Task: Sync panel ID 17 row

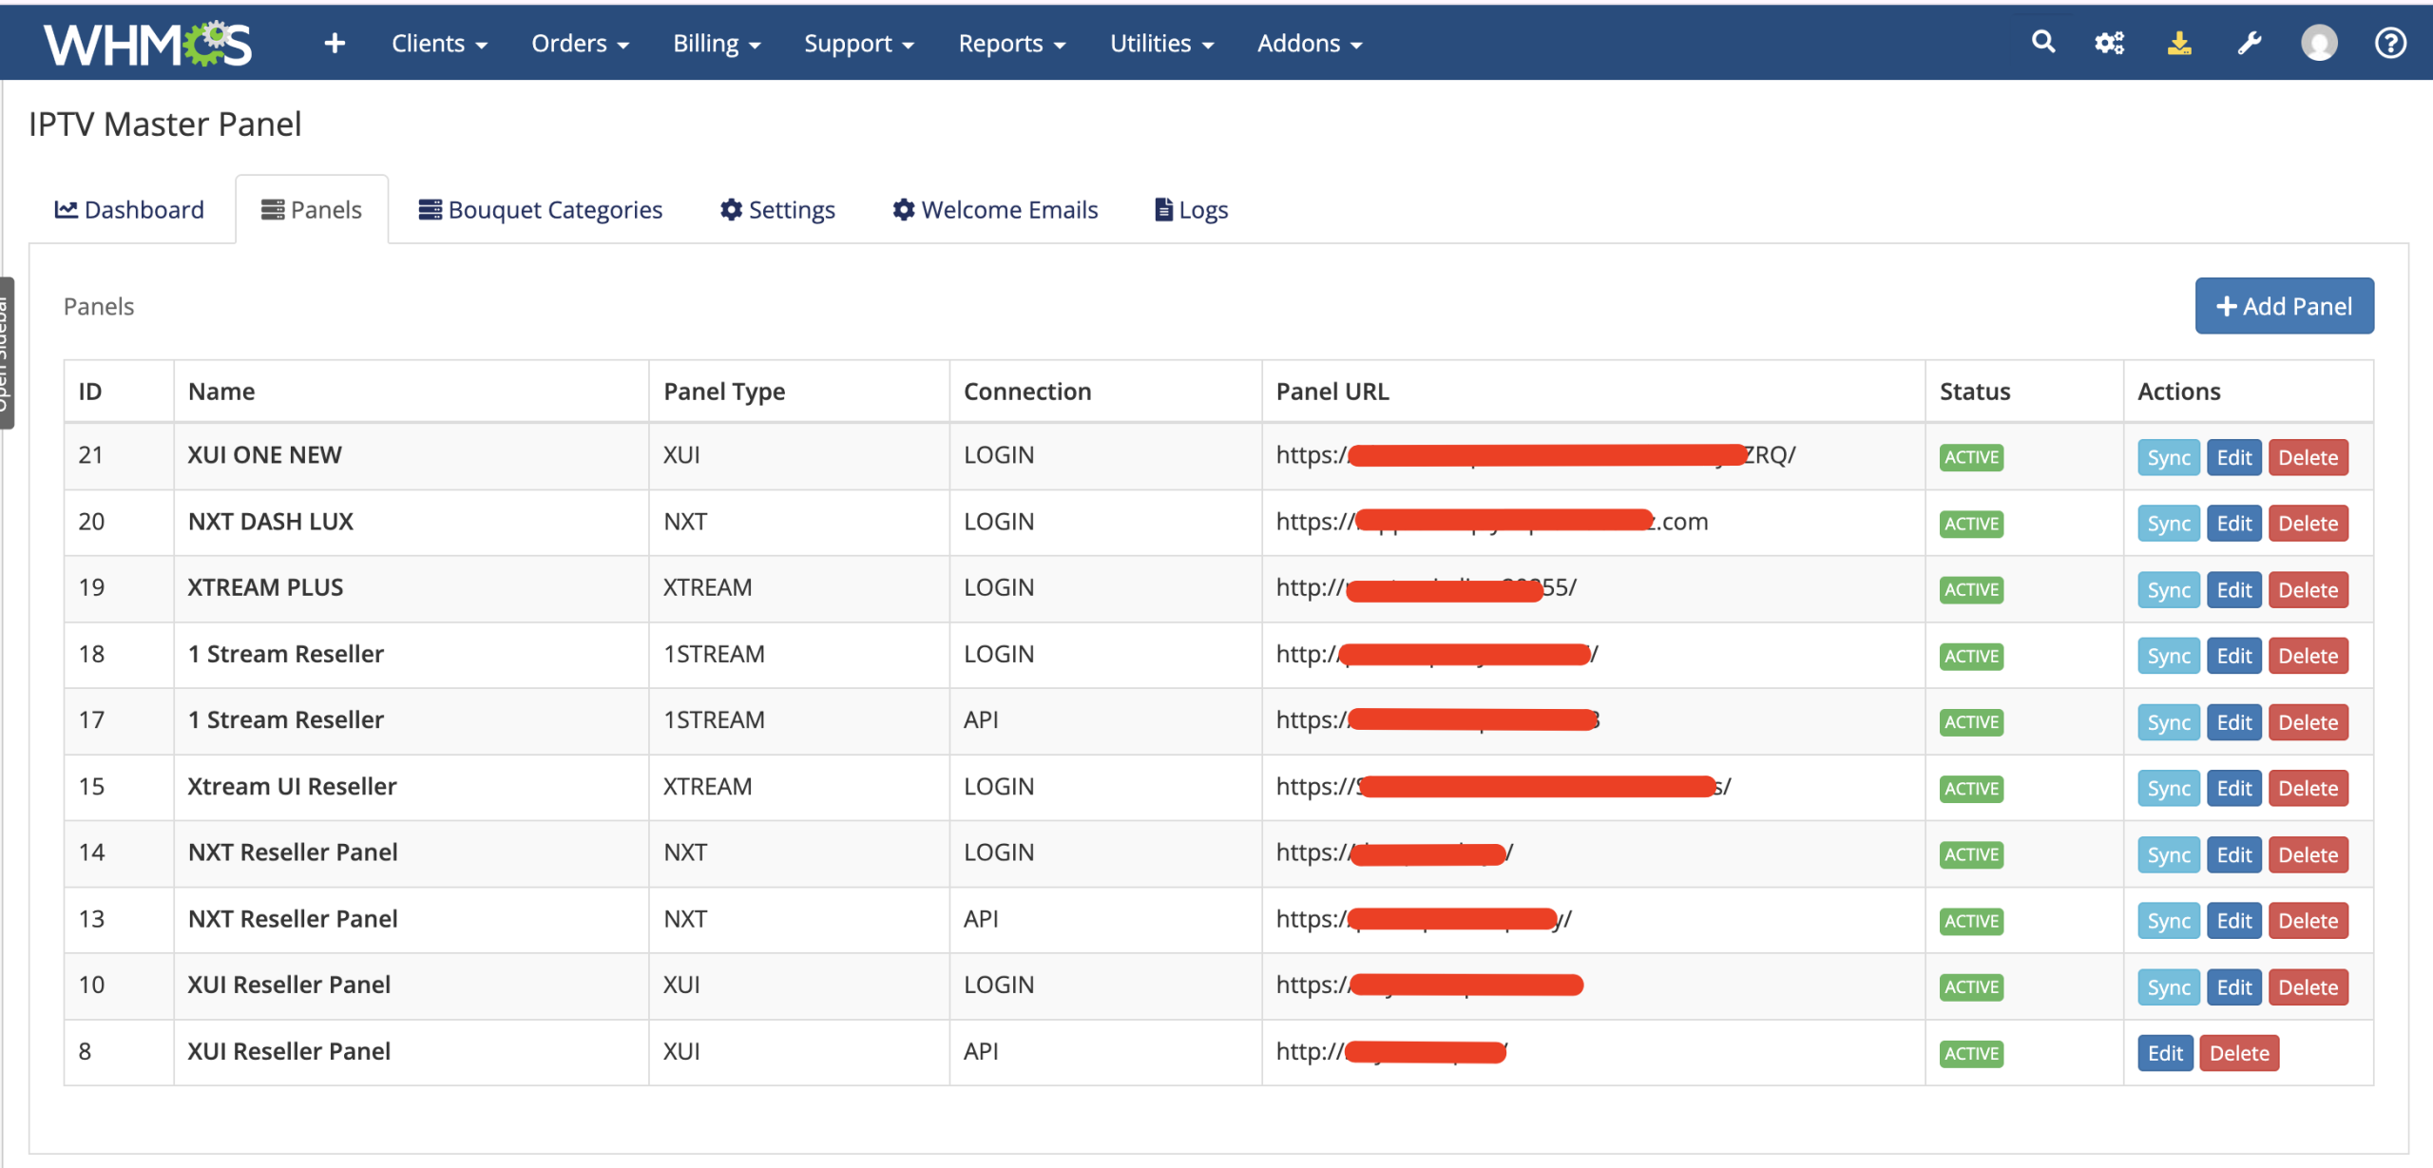Action: pyautogui.click(x=2169, y=722)
